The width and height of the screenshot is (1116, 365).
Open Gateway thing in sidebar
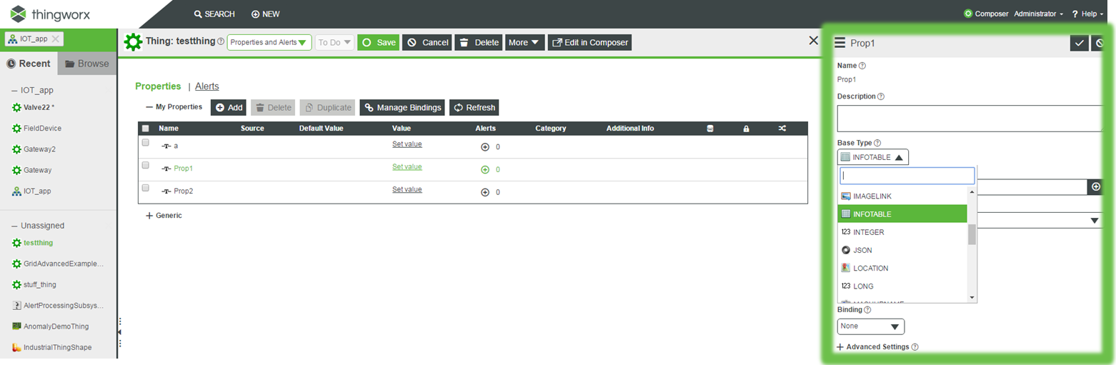coord(32,170)
